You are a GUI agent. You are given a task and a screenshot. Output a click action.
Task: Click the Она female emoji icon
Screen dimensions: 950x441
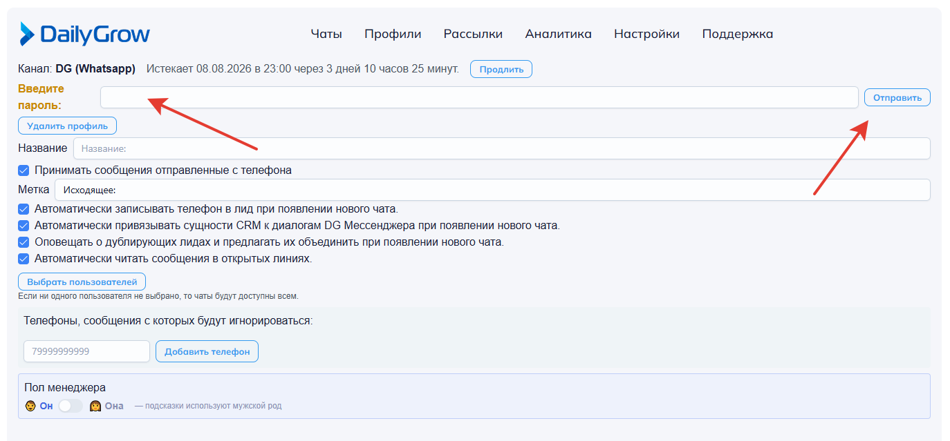tap(95, 406)
